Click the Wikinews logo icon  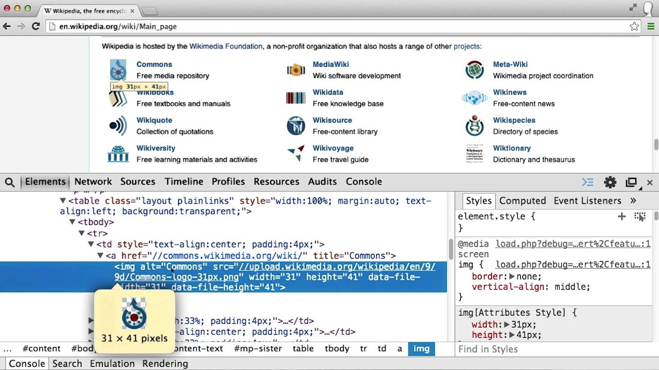[474, 98]
